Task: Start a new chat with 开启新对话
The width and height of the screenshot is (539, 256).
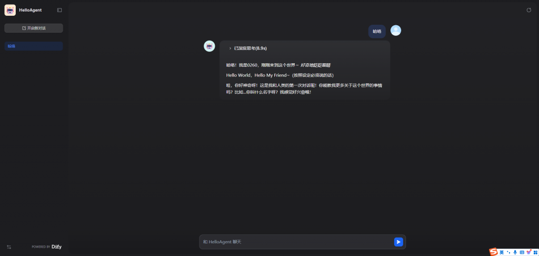Action: (34, 28)
